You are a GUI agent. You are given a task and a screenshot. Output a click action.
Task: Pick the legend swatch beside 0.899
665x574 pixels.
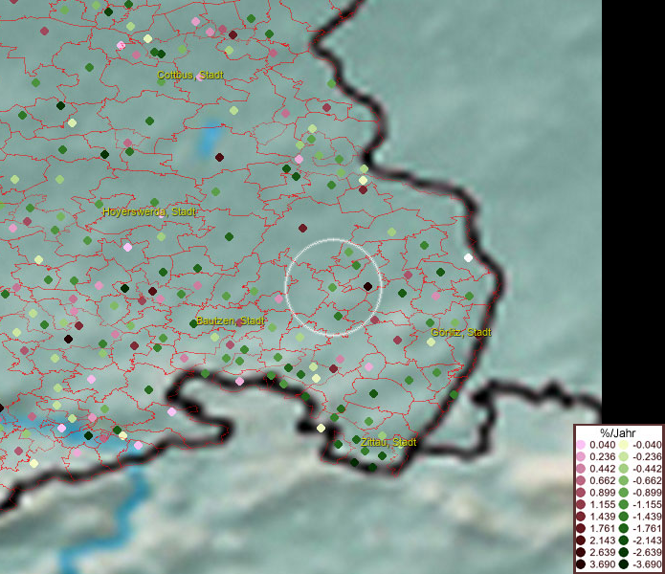click(x=581, y=493)
